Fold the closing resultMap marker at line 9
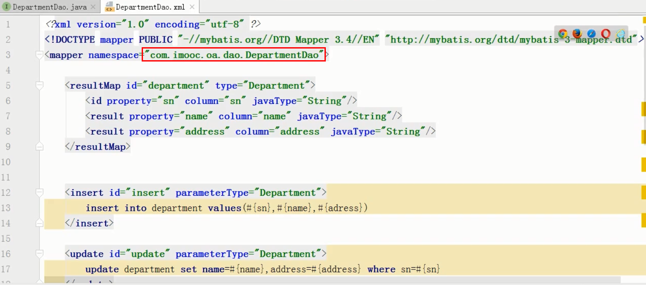The height and width of the screenshot is (285, 646). pos(40,147)
